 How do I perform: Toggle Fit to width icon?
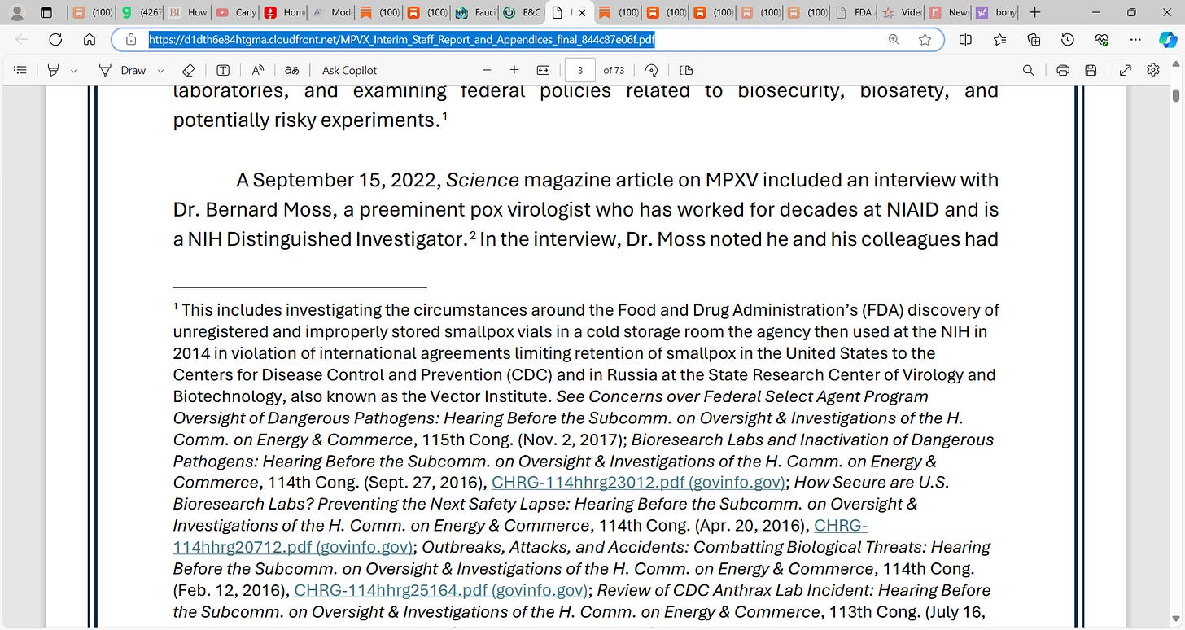coord(543,70)
